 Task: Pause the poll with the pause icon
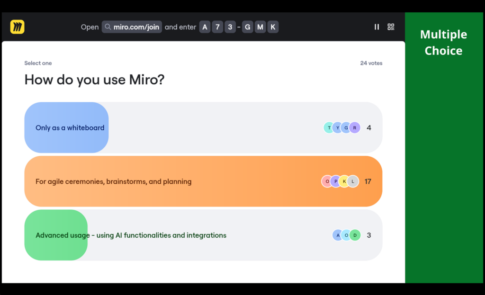[x=377, y=27]
